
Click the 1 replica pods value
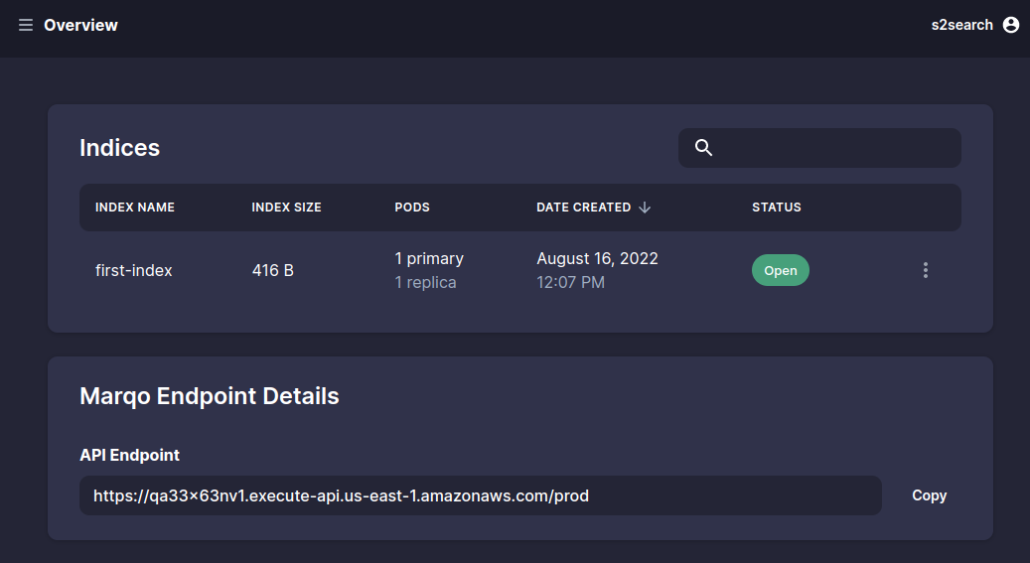(x=425, y=282)
